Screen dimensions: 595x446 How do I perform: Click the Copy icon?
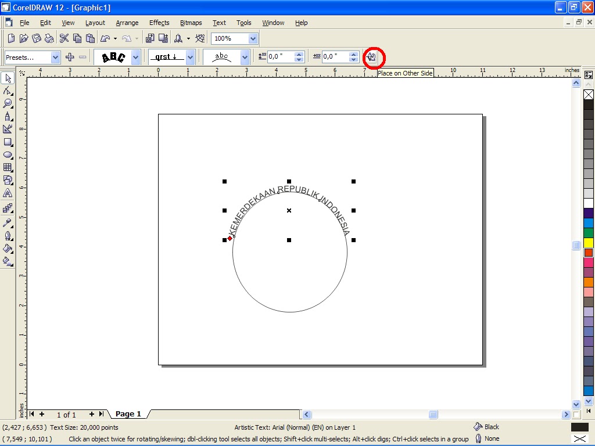[x=77, y=38]
